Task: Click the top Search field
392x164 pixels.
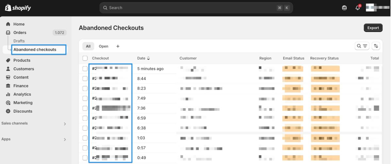Action: click(x=196, y=8)
